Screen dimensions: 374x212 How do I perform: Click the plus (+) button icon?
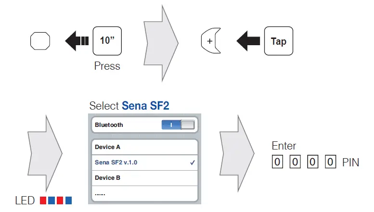[x=210, y=41]
